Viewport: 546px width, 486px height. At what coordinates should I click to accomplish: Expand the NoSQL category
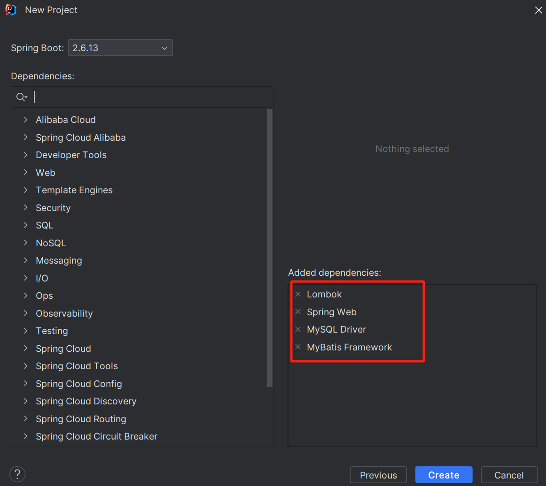pos(25,243)
